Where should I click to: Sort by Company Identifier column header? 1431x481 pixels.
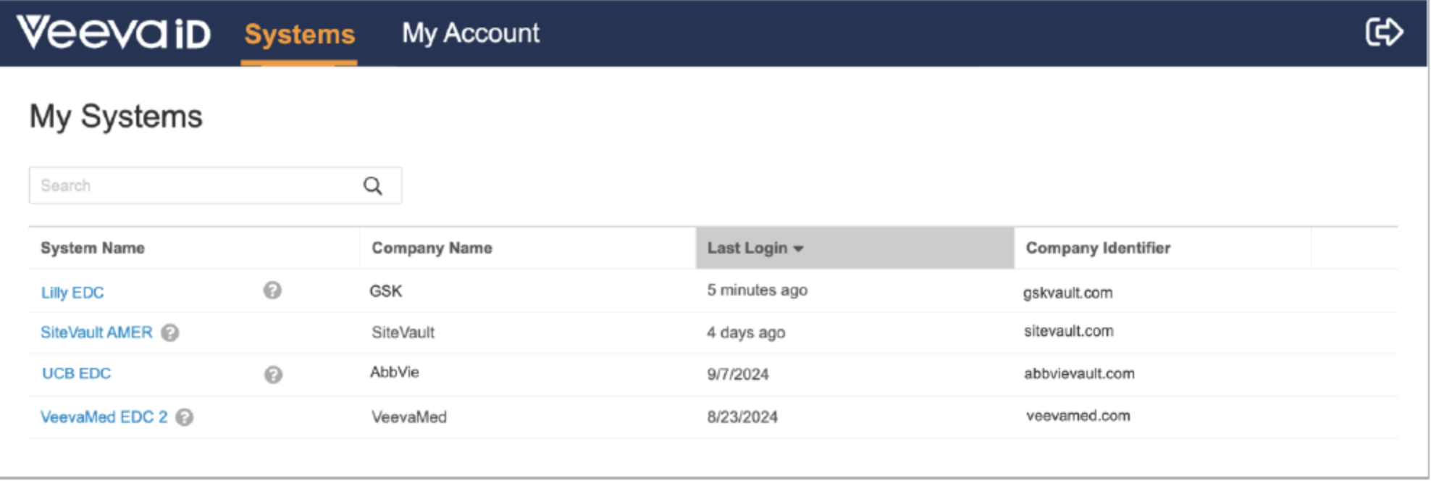1097,248
